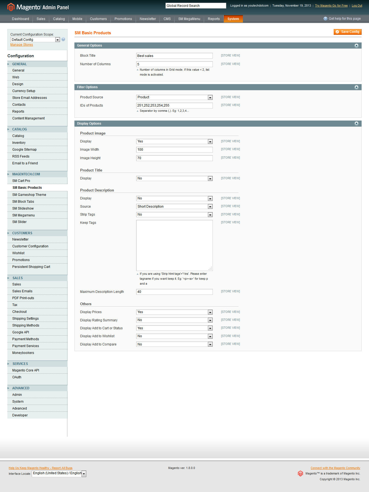Collapse the ADVANCED sidebar group
This screenshot has width=369, height=492.
37,388
